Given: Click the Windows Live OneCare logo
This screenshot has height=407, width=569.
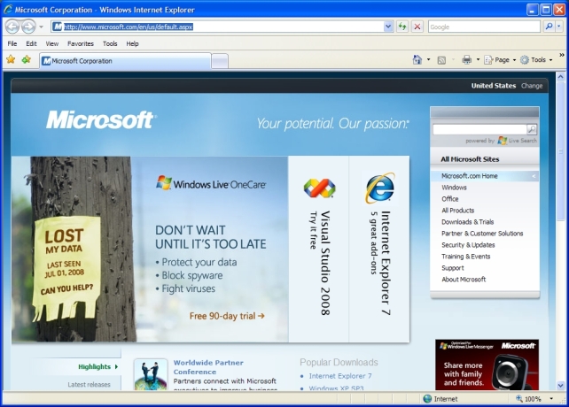Looking at the screenshot, I should tap(211, 183).
